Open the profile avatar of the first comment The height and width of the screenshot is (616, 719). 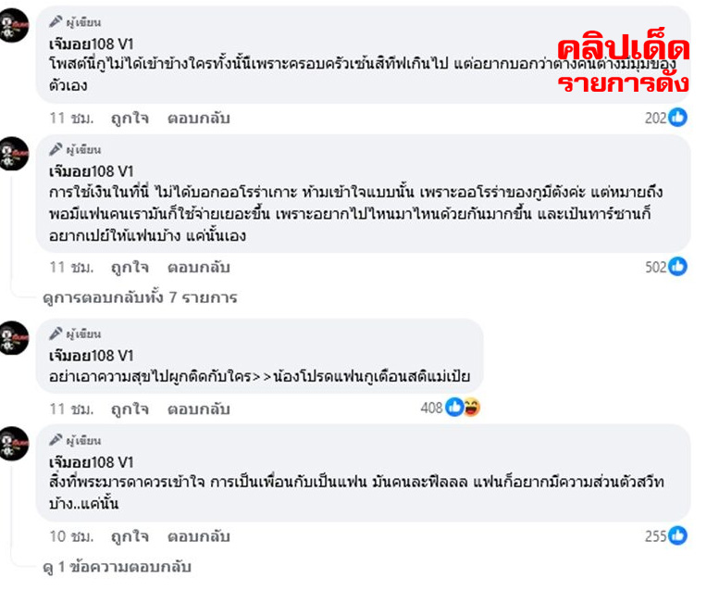point(13,25)
